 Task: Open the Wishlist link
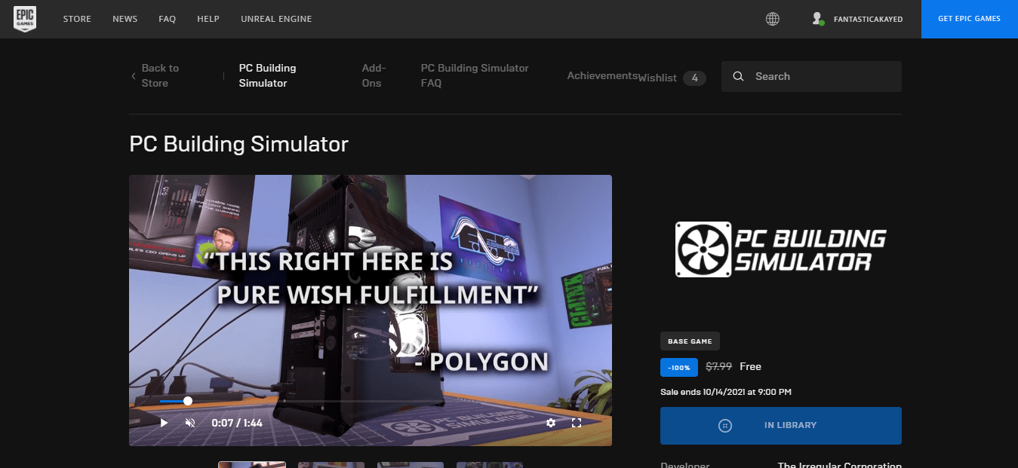click(x=657, y=78)
